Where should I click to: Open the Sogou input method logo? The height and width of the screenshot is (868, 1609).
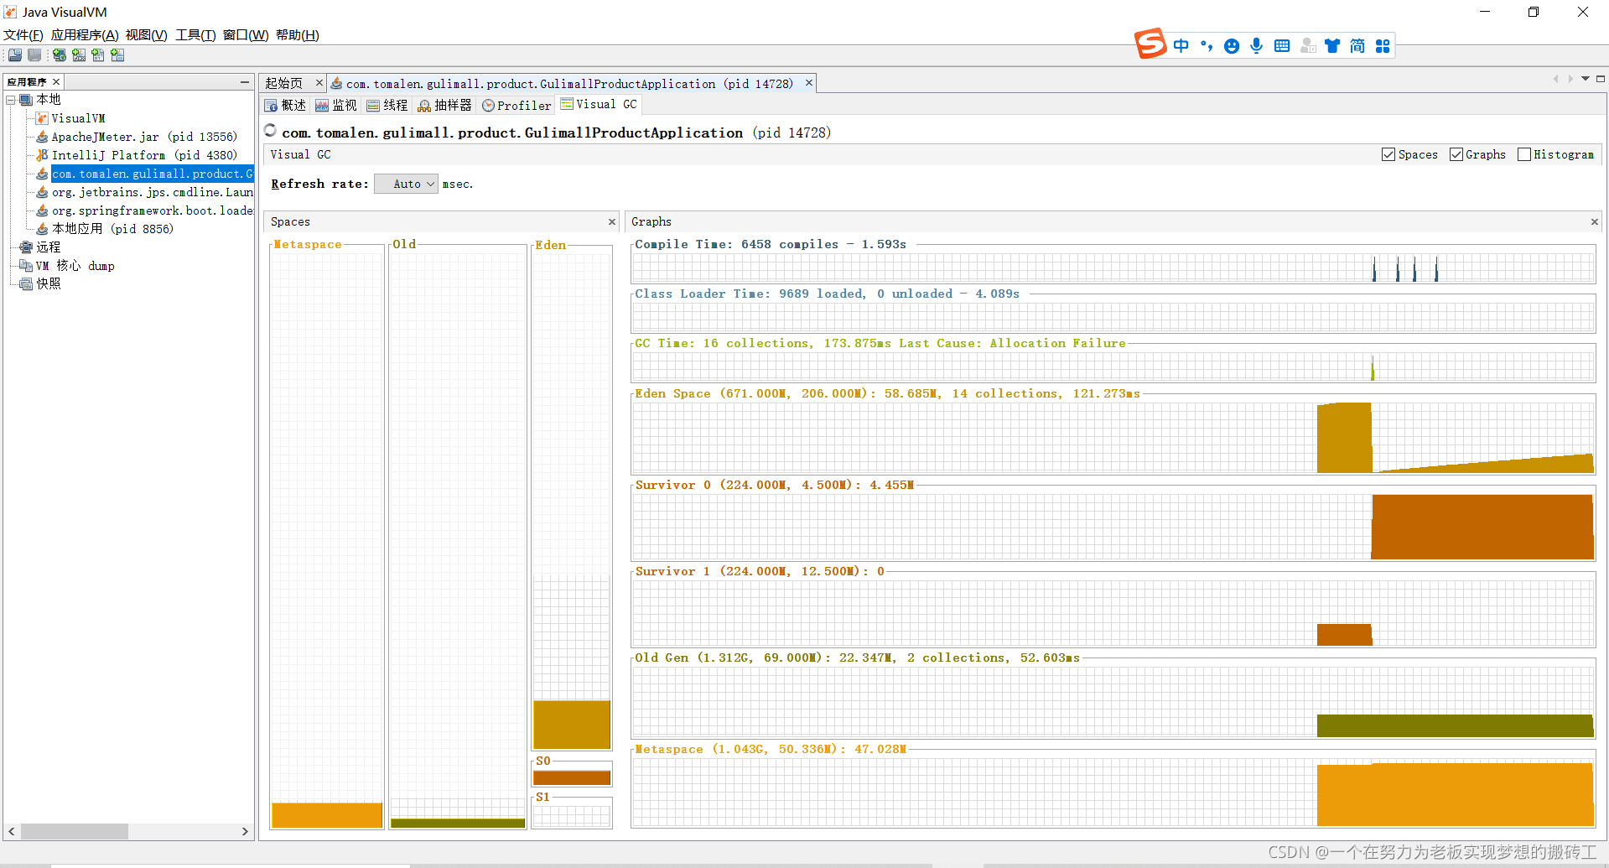click(1150, 44)
